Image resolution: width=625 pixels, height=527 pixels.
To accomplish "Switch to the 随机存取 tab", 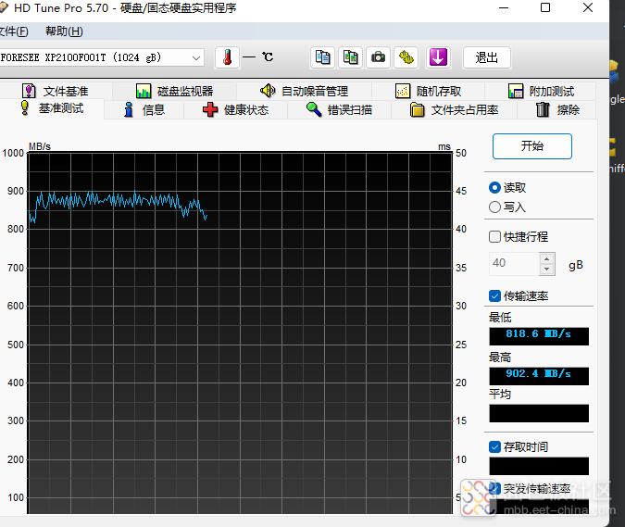I will click(429, 92).
